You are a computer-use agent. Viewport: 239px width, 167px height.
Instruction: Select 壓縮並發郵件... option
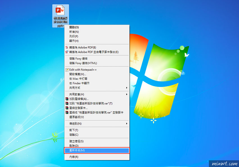pos(97,108)
